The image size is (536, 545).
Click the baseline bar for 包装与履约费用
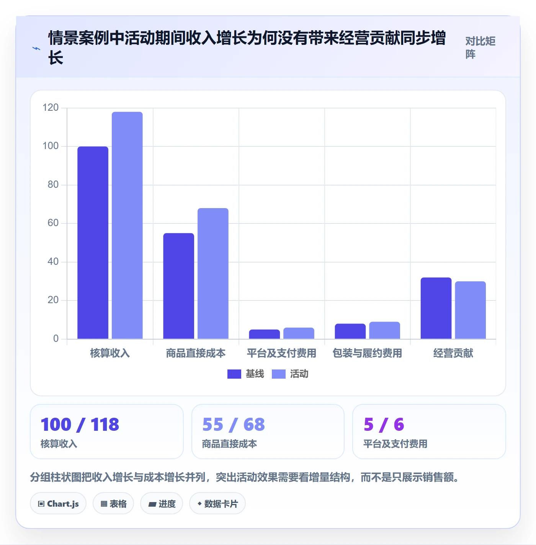pyautogui.click(x=350, y=331)
